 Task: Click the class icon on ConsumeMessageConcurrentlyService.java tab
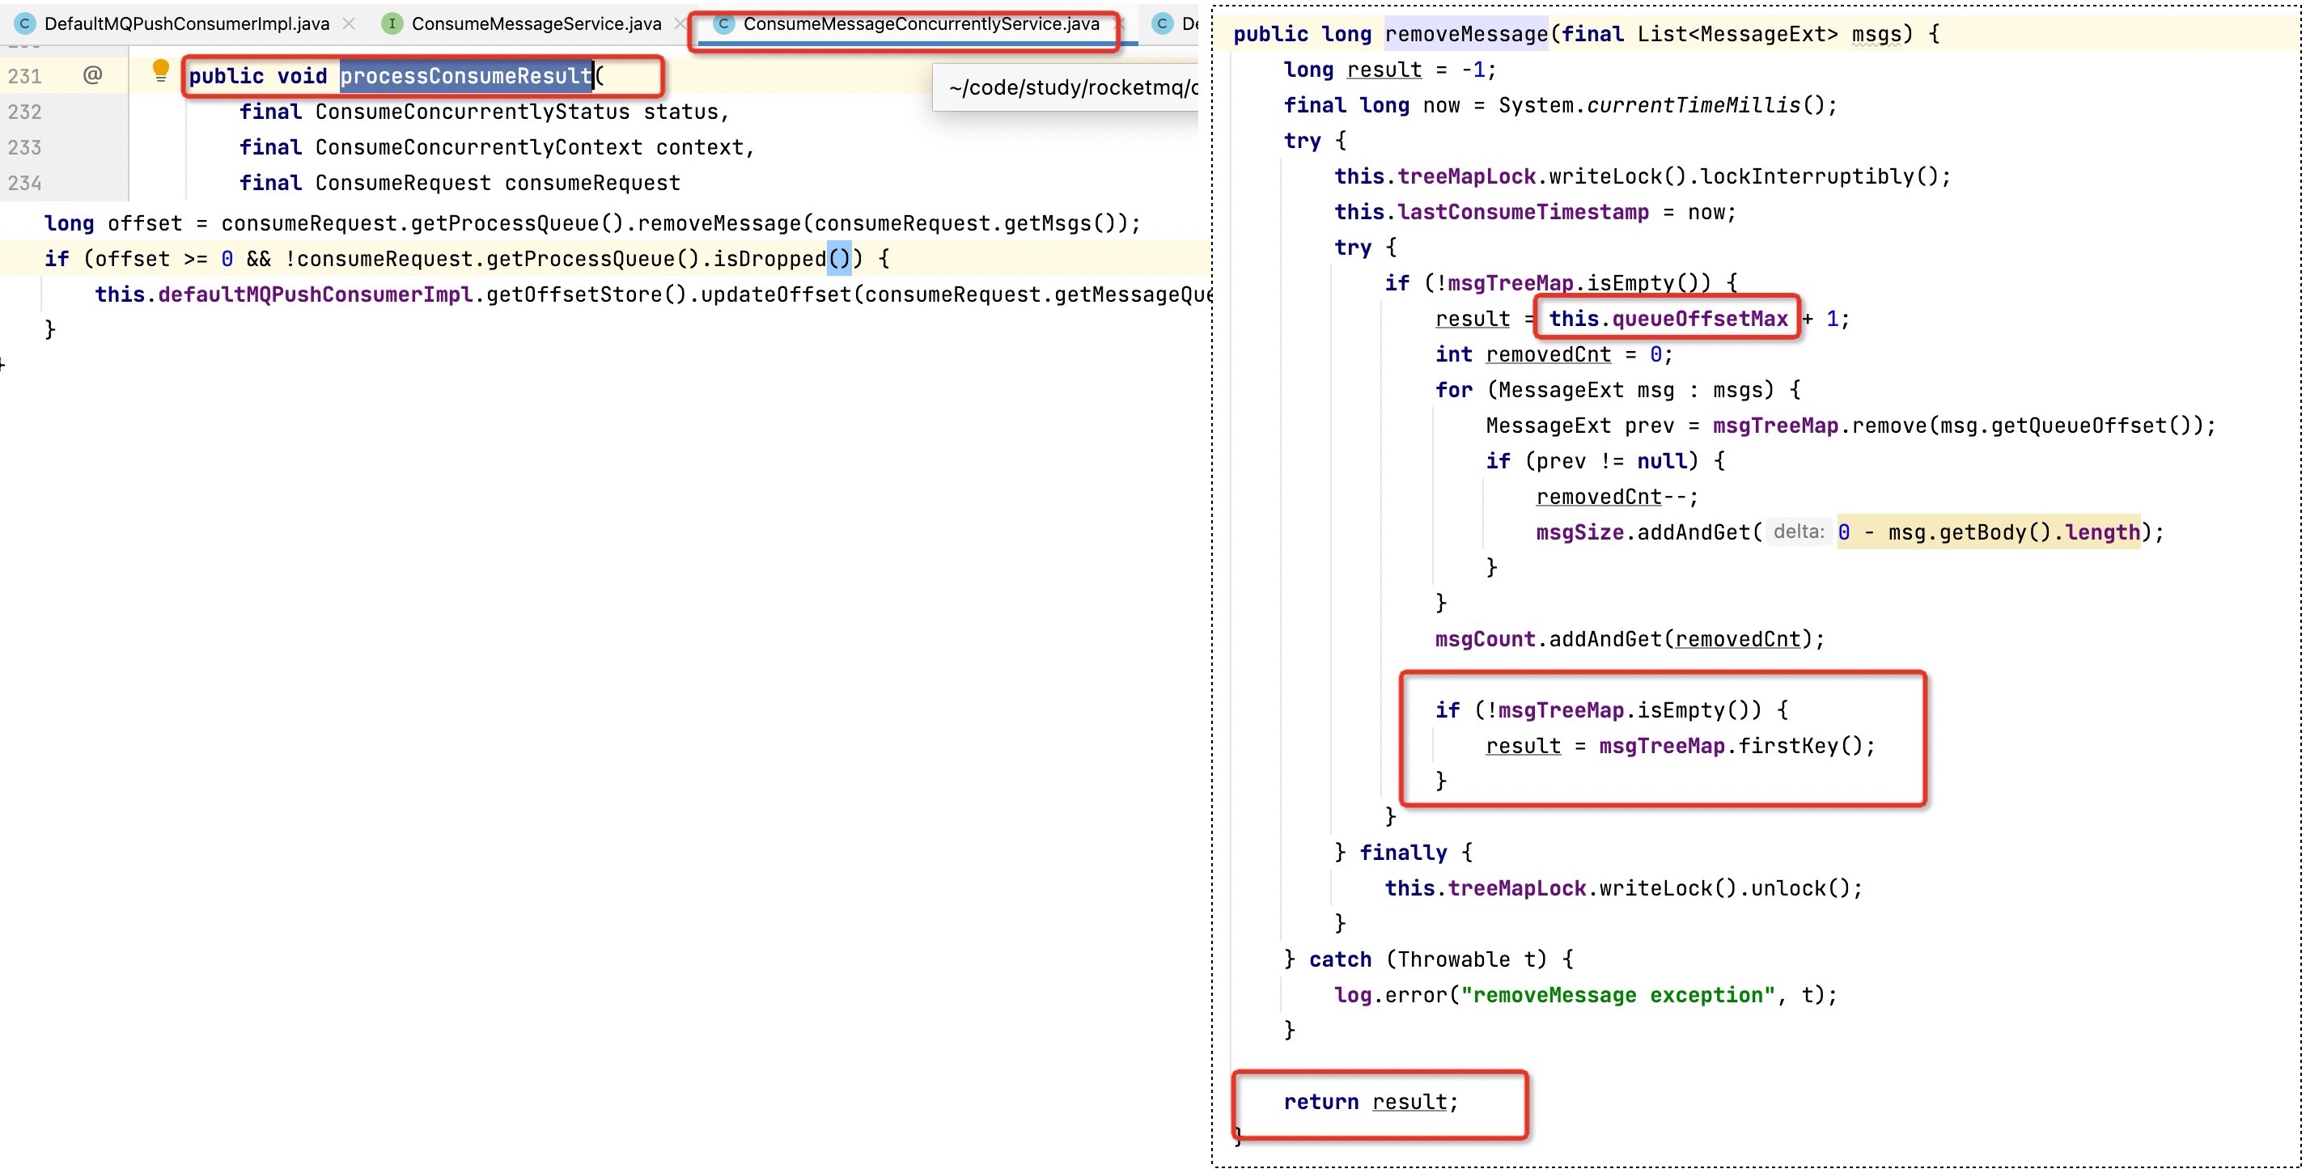click(x=723, y=24)
